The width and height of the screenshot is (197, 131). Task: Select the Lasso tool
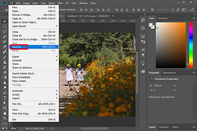5,31
